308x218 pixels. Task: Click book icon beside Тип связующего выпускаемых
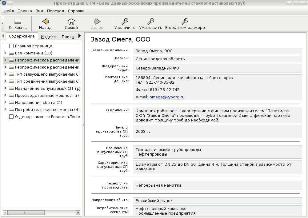pos(11,74)
